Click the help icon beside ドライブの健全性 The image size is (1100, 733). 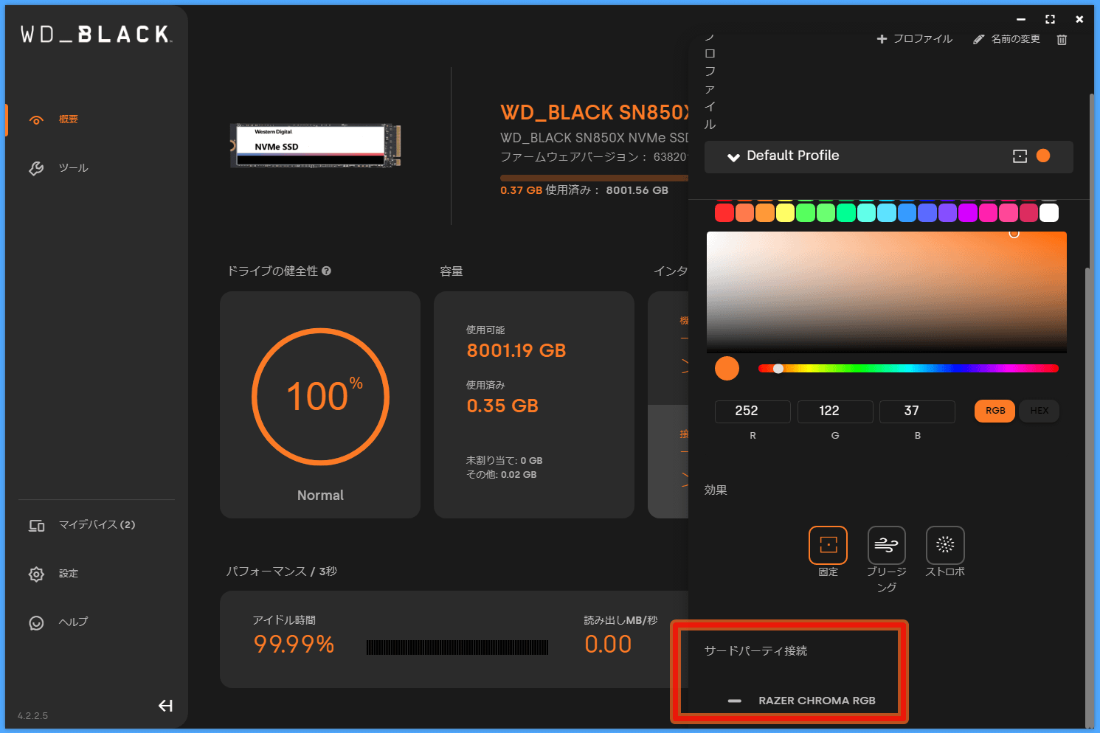326,271
